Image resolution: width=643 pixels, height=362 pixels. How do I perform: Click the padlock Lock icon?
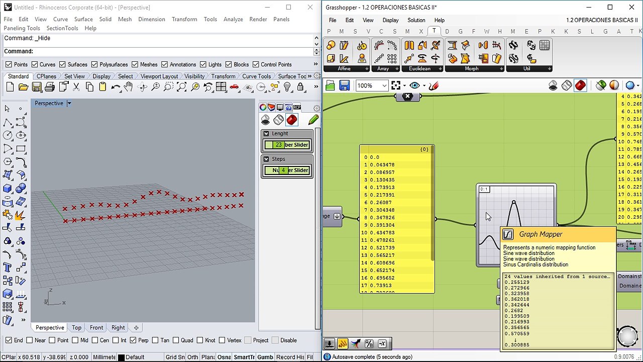(x=300, y=87)
